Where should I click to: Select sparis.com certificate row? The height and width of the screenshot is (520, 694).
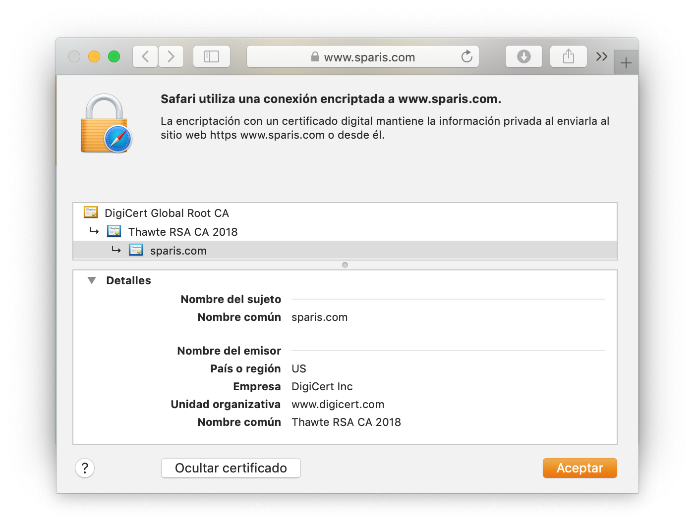tap(345, 250)
